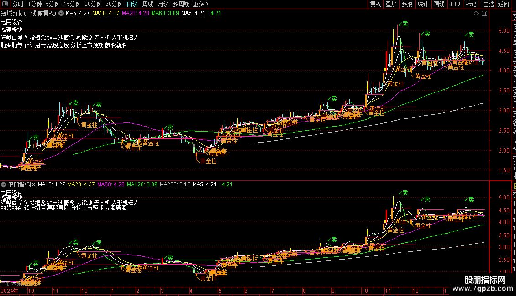Viewport: 516px width, 296px height.
Task: Switch to 周线 weekly chart
Action: coord(148,4)
